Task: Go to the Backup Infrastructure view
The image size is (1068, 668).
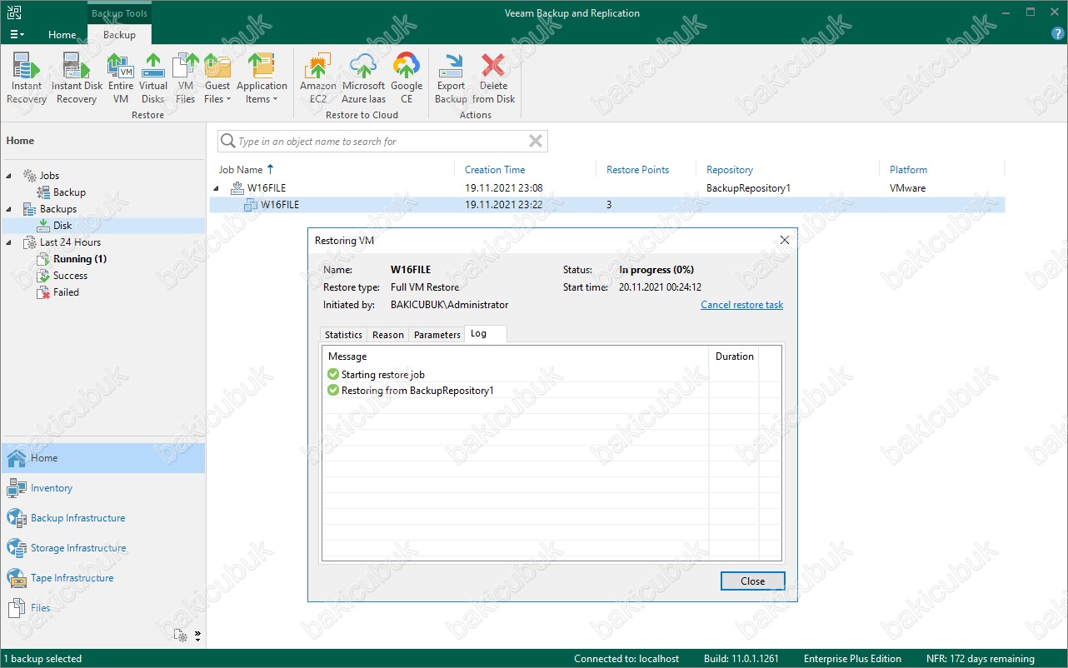Action: point(77,518)
